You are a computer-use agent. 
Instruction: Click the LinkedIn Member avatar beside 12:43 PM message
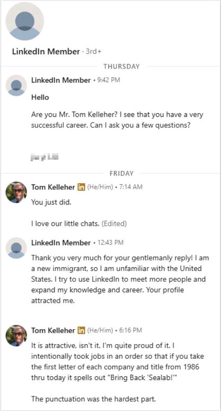click(16, 248)
